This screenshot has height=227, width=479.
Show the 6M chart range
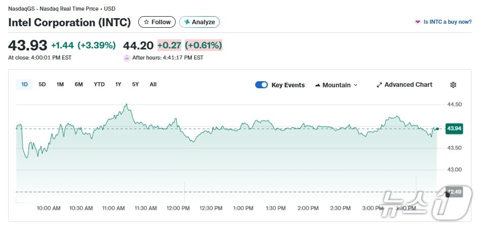click(x=78, y=84)
